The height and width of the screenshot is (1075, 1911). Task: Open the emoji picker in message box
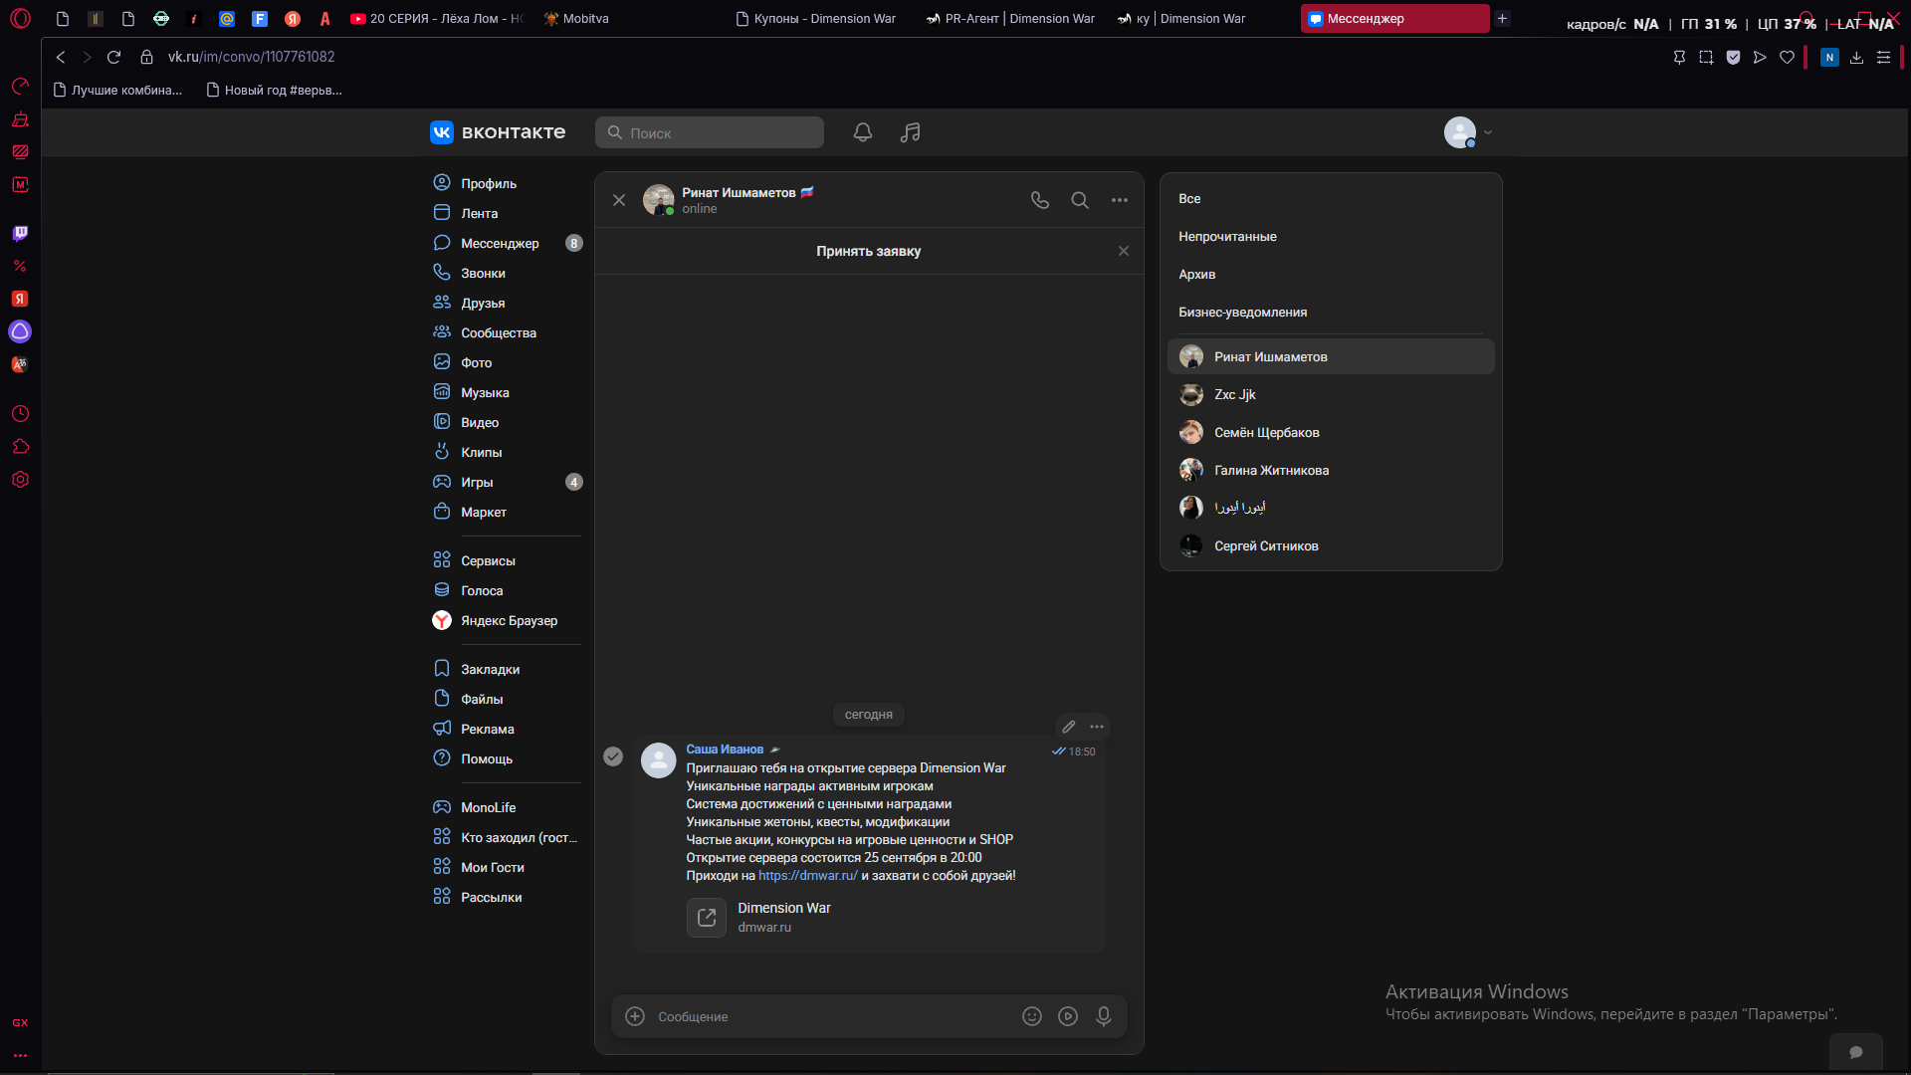[x=1032, y=1016]
